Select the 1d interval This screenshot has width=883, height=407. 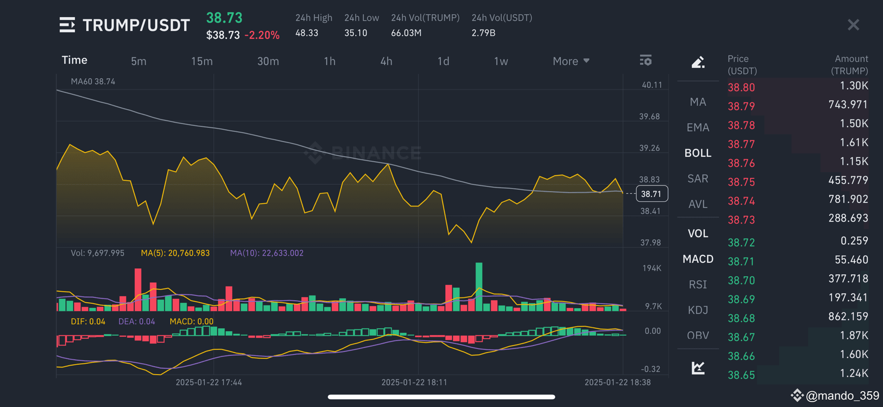(443, 61)
